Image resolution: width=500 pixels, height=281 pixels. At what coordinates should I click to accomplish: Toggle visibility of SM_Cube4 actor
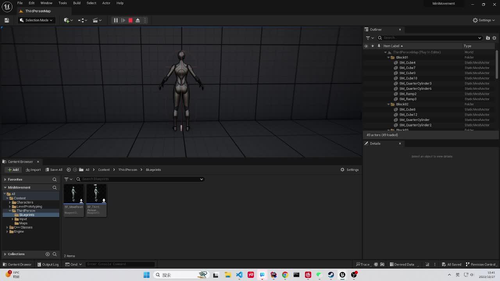(x=366, y=62)
